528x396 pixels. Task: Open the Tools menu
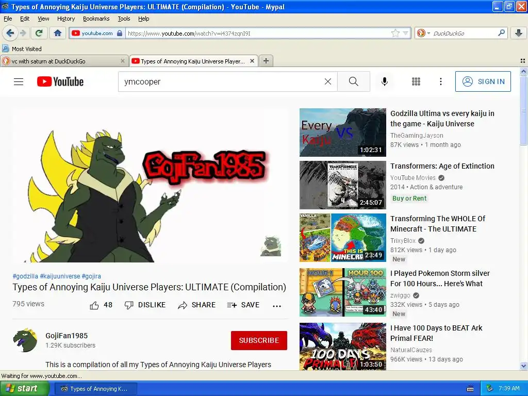click(124, 19)
